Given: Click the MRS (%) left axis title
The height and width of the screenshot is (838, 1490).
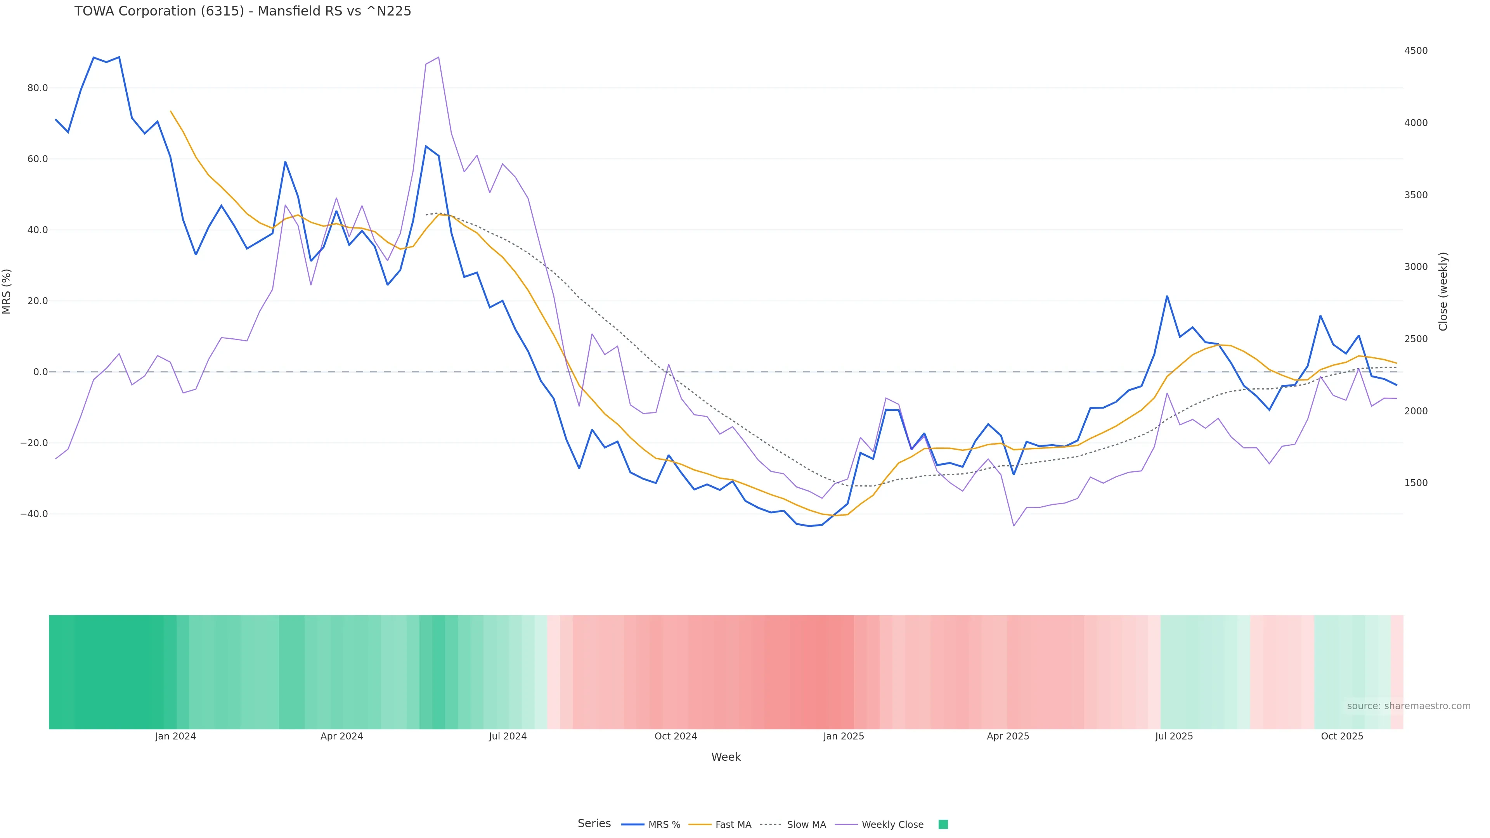Looking at the screenshot, I should click(7, 291).
